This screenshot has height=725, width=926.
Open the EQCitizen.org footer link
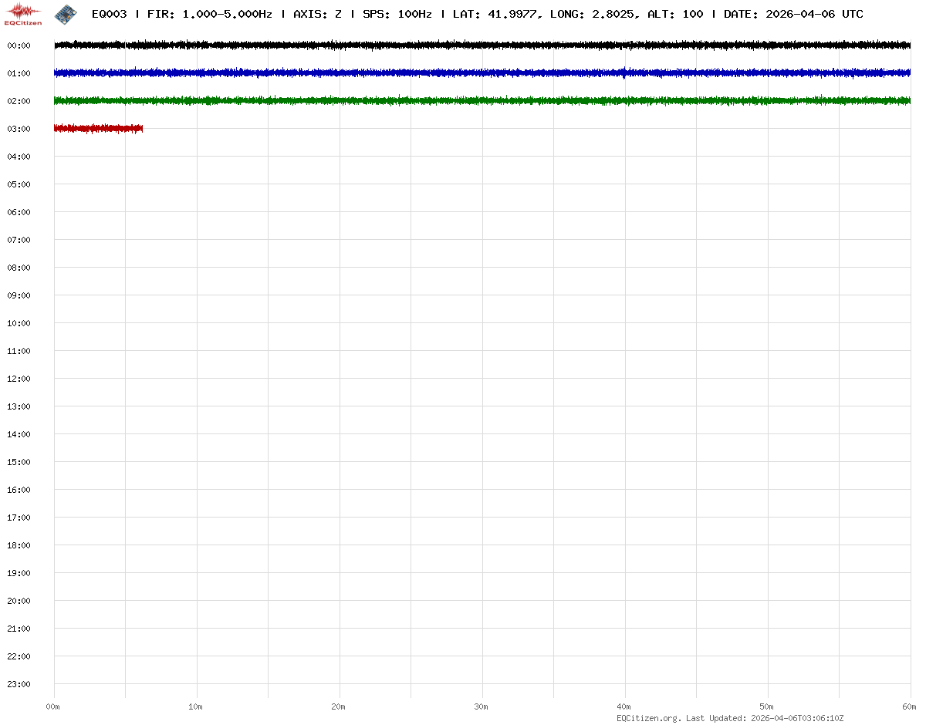click(x=648, y=718)
